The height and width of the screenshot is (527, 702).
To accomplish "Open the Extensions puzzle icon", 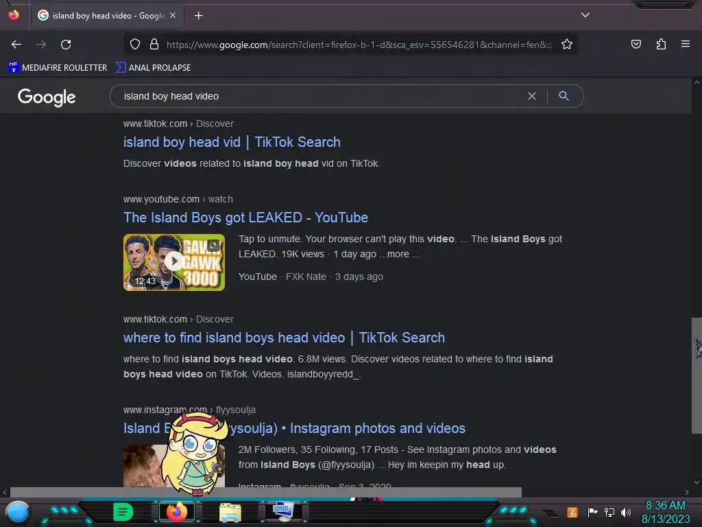I will (x=661, y=44).
